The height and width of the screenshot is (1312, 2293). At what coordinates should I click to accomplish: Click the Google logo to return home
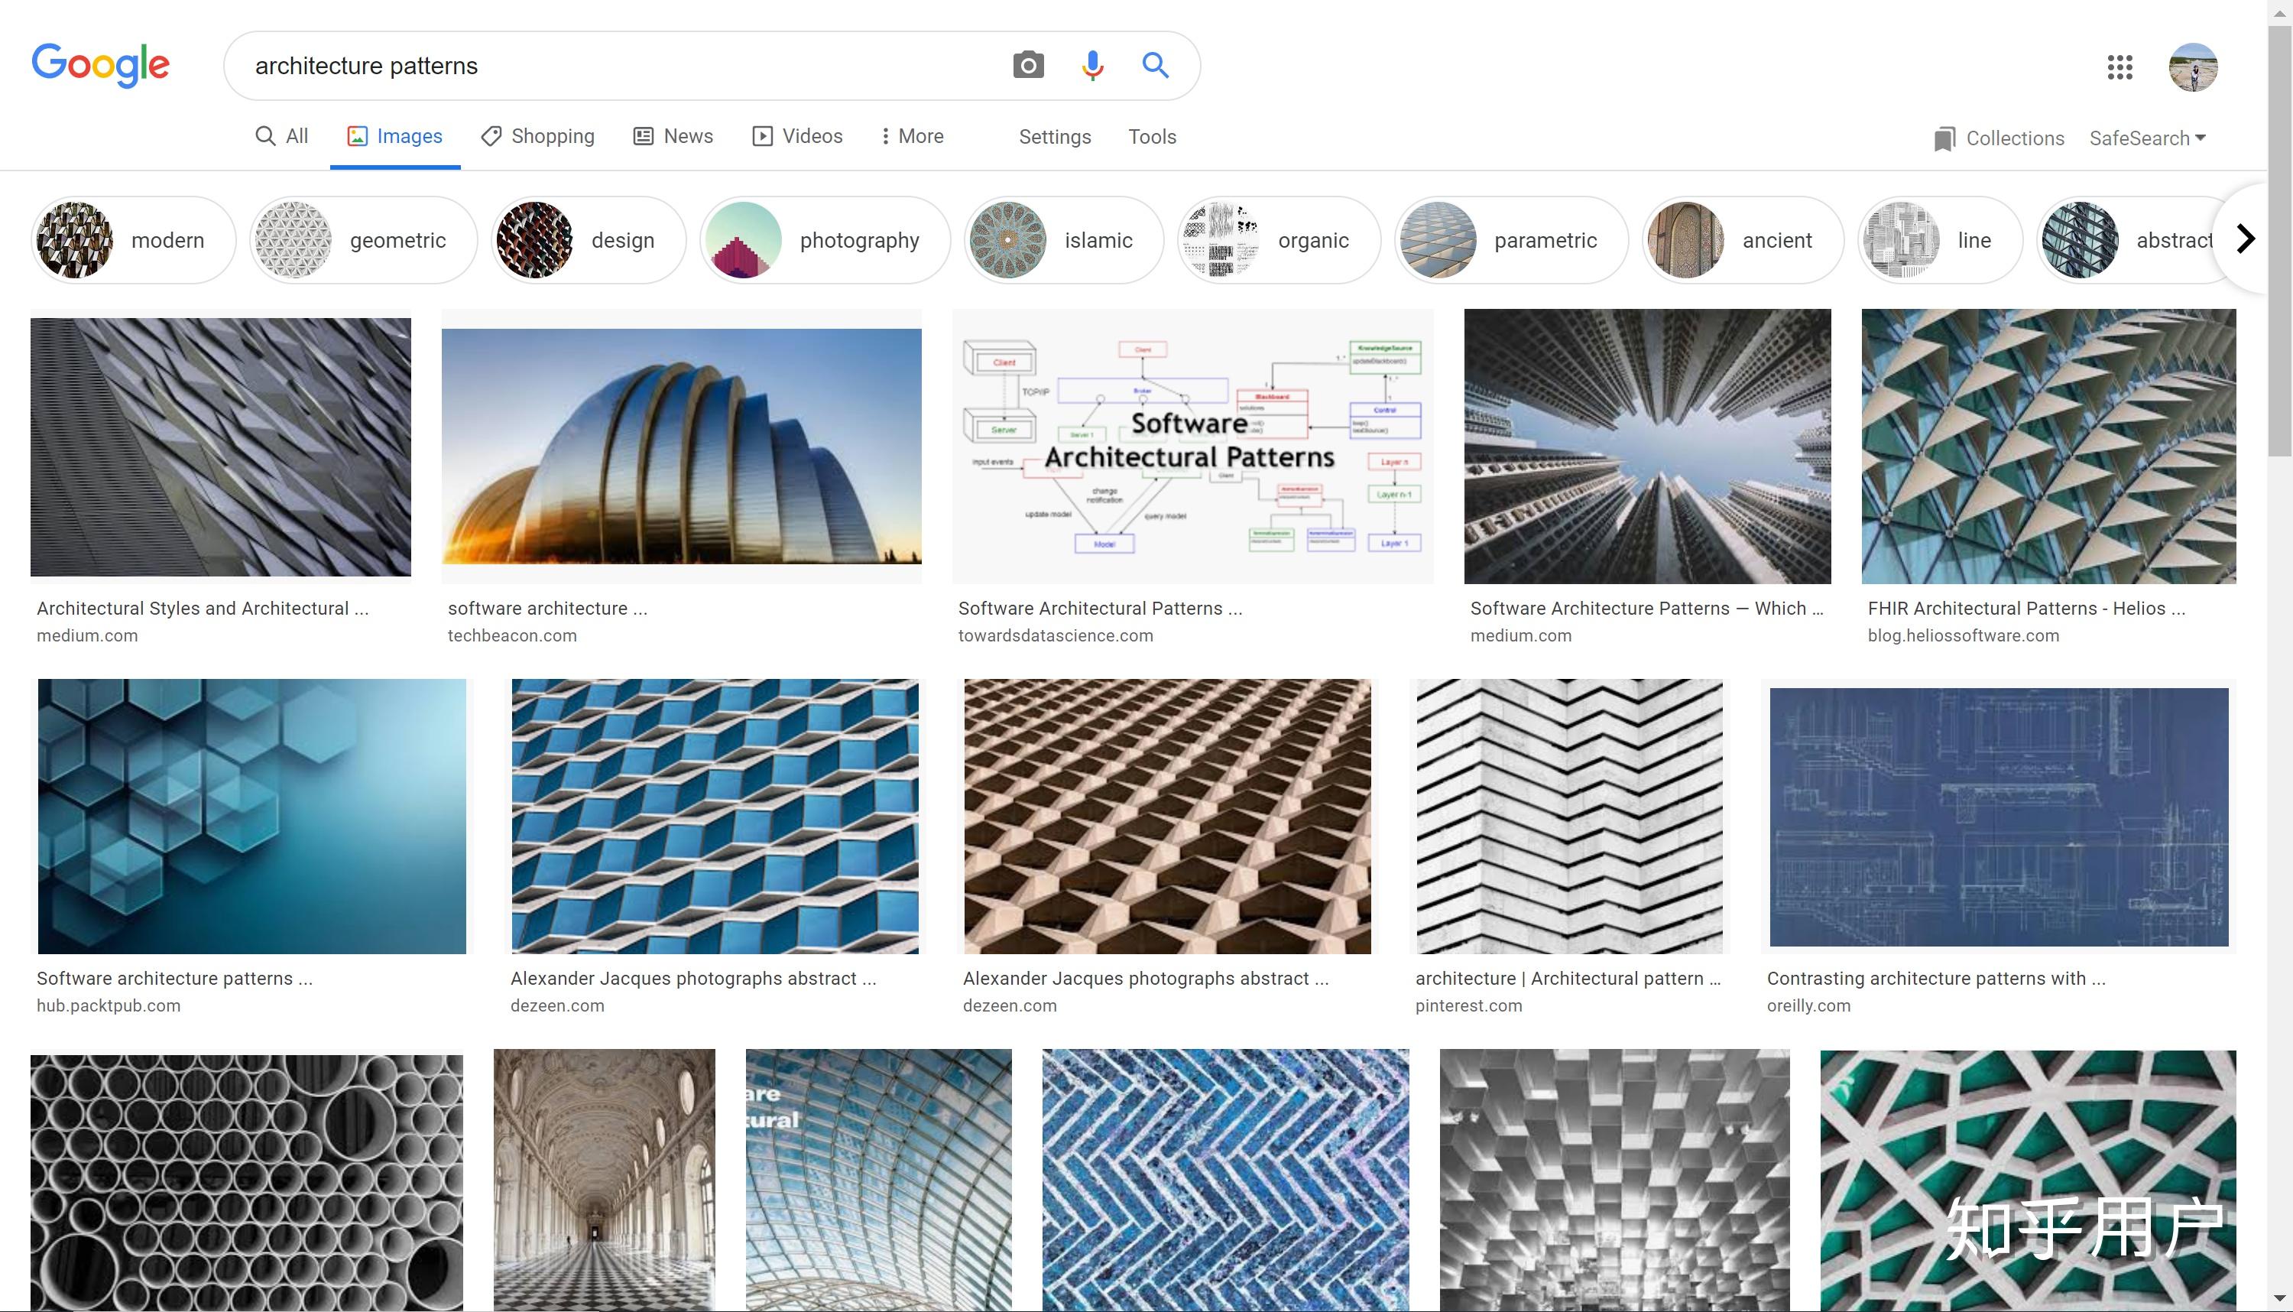pyautogui.click(x=100, y=64)
